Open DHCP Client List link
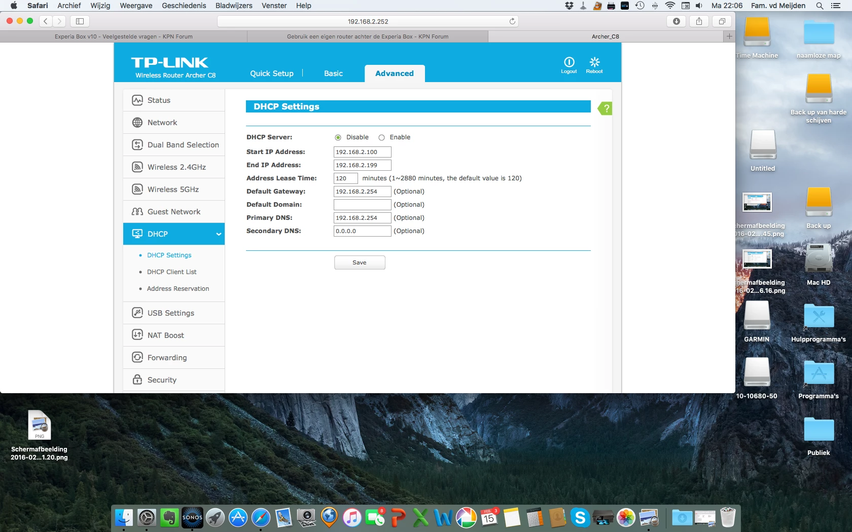The height and width of the screenshot is (532, 852). click(172, 272)
